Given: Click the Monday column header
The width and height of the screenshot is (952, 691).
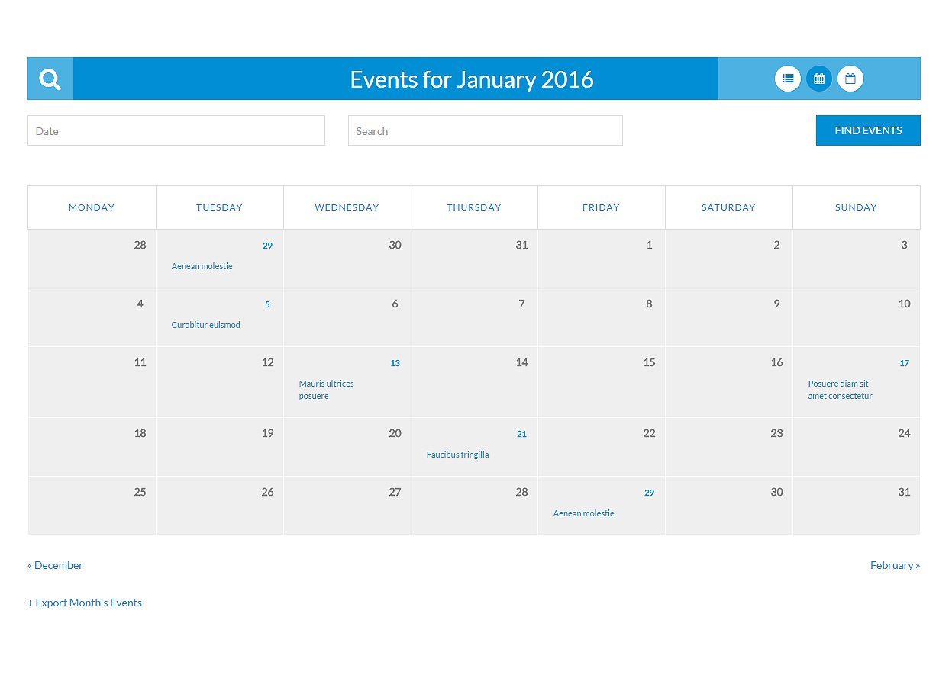Looking at the screenshot, I should pos(92,207).
